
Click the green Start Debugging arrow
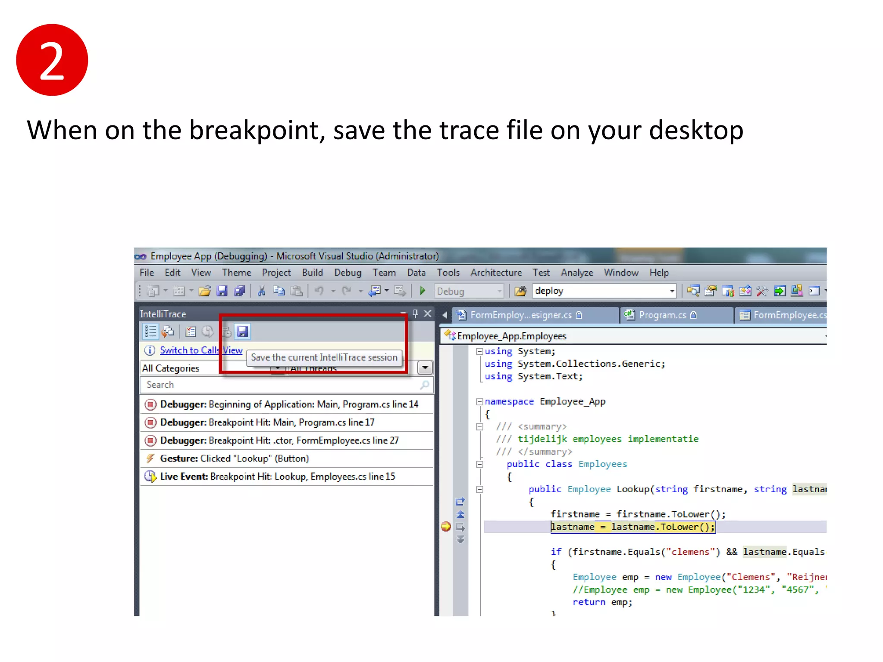tap(423, 291)
